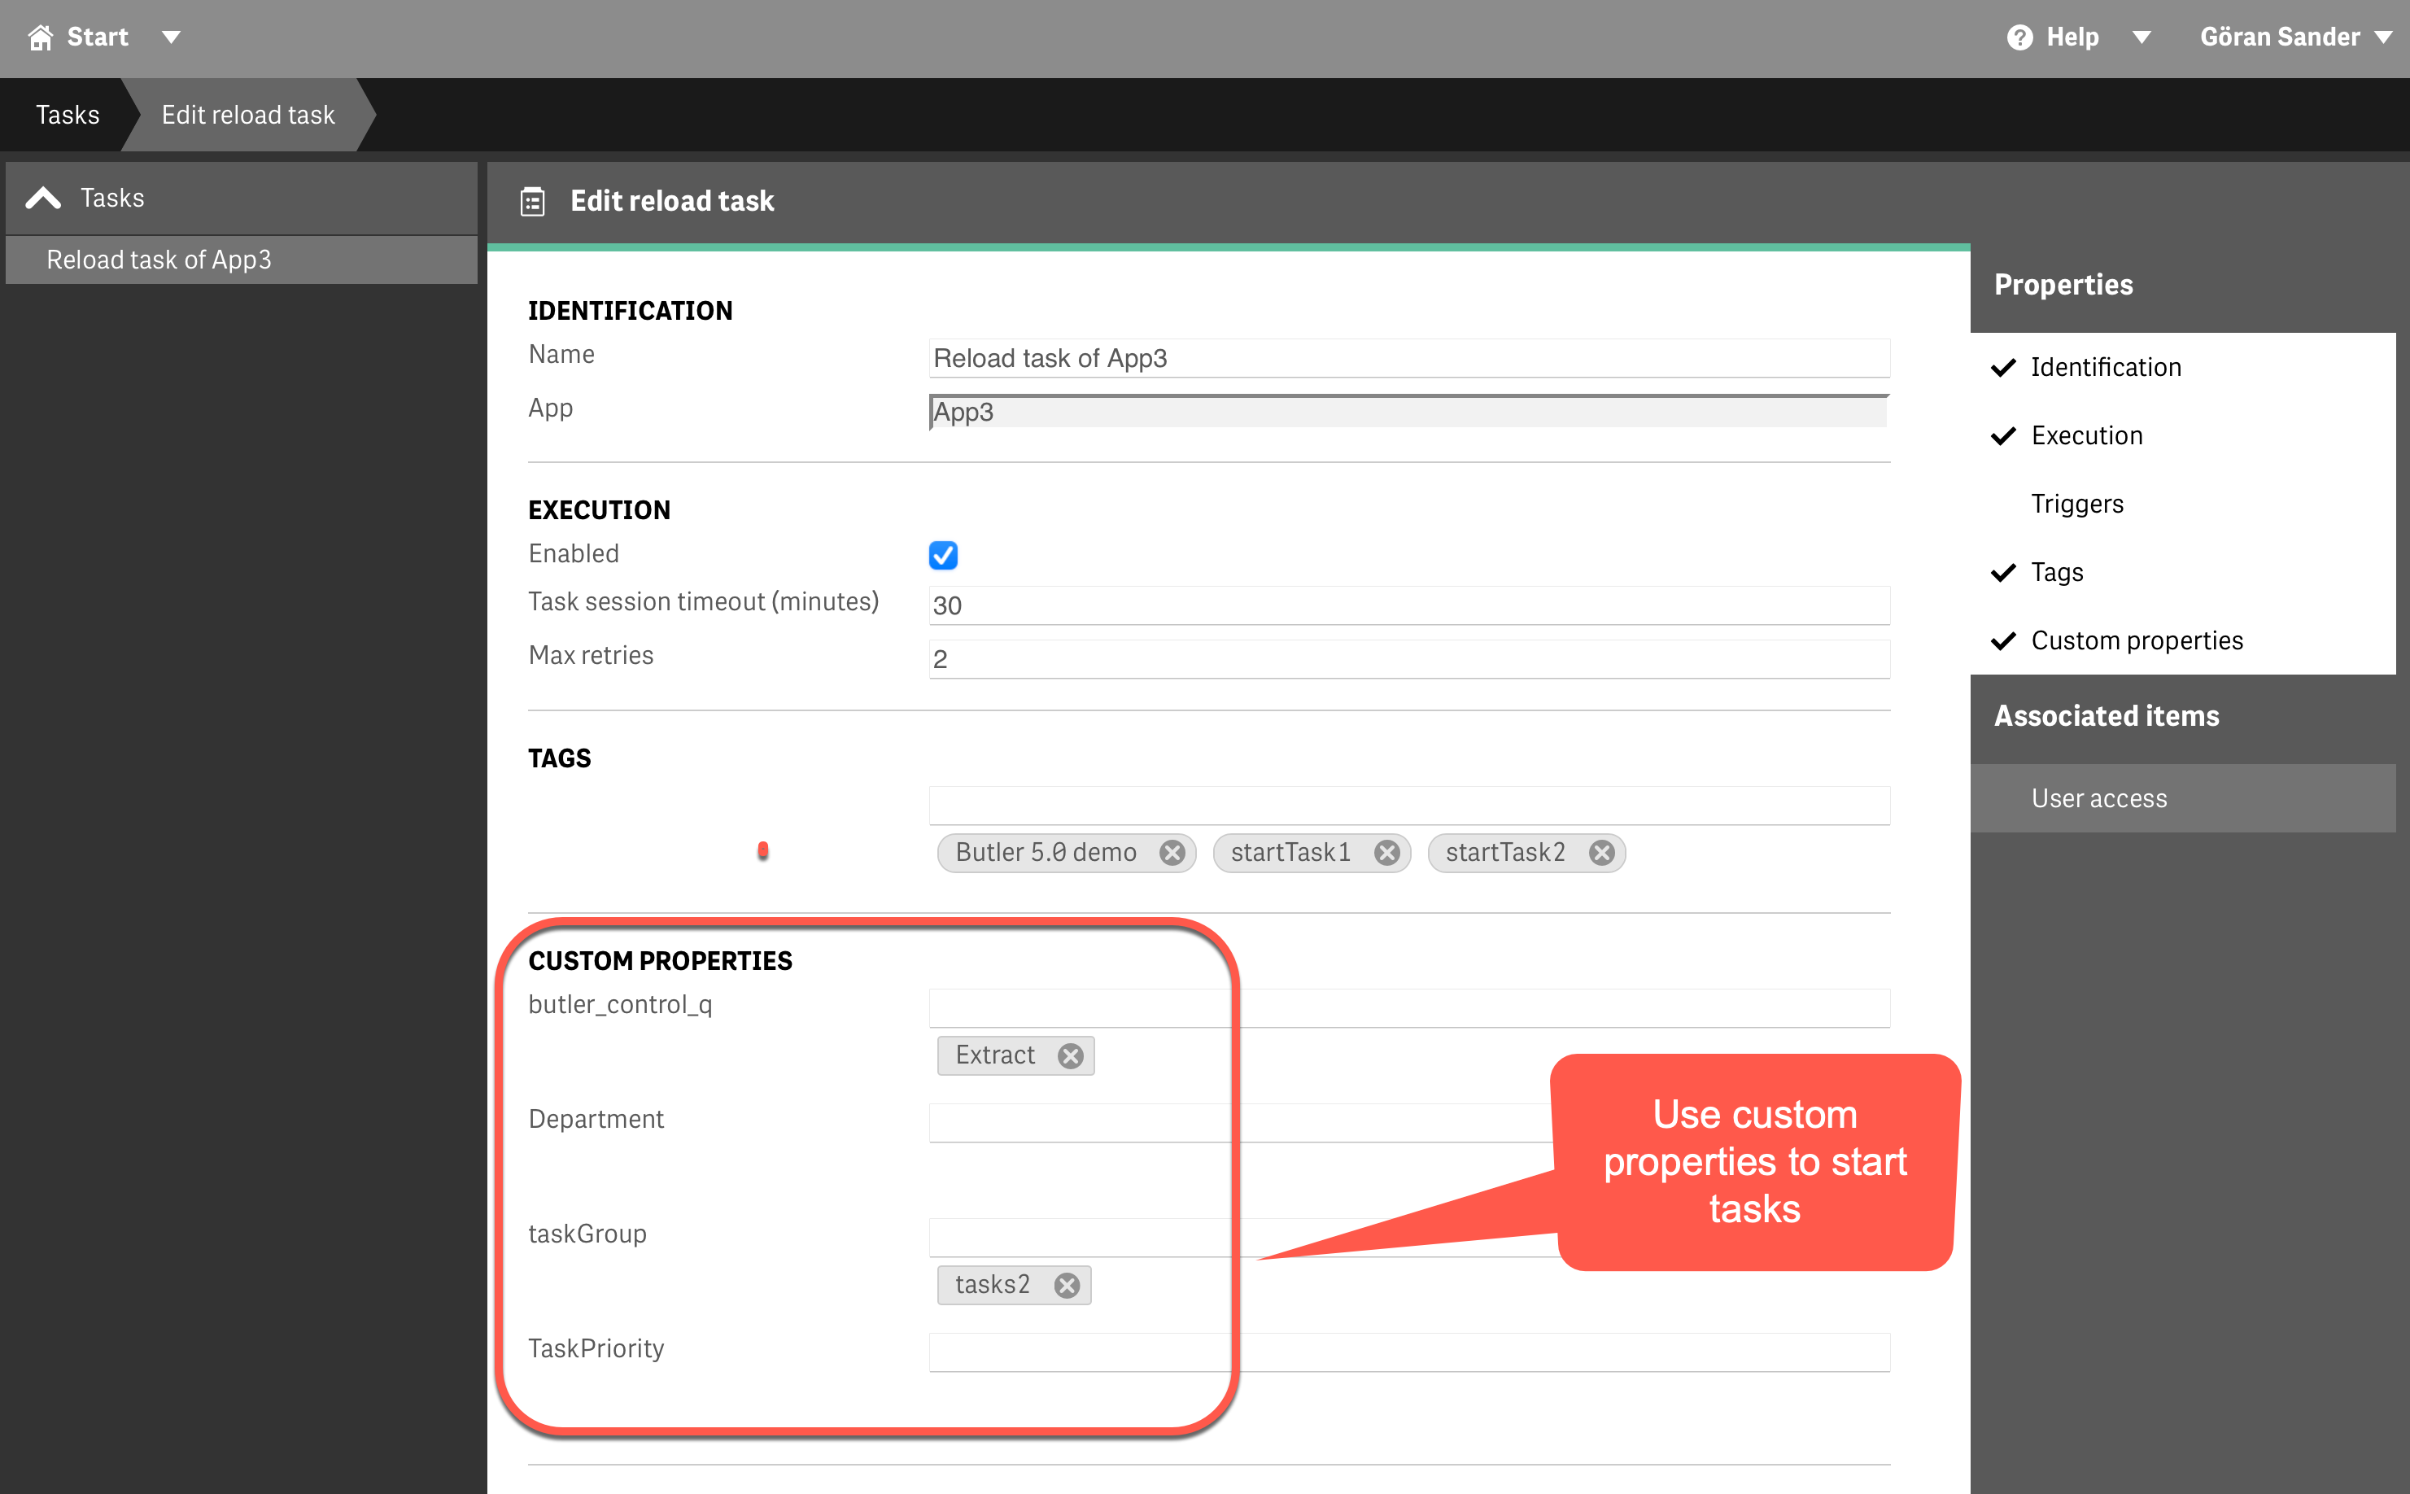Toggle Custom properties section in panel
2410x1494 pixels.
pos(2137,641)
